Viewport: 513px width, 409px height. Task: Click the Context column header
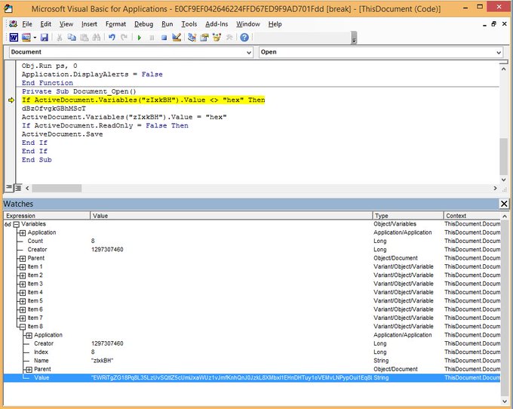pos(472,216)
